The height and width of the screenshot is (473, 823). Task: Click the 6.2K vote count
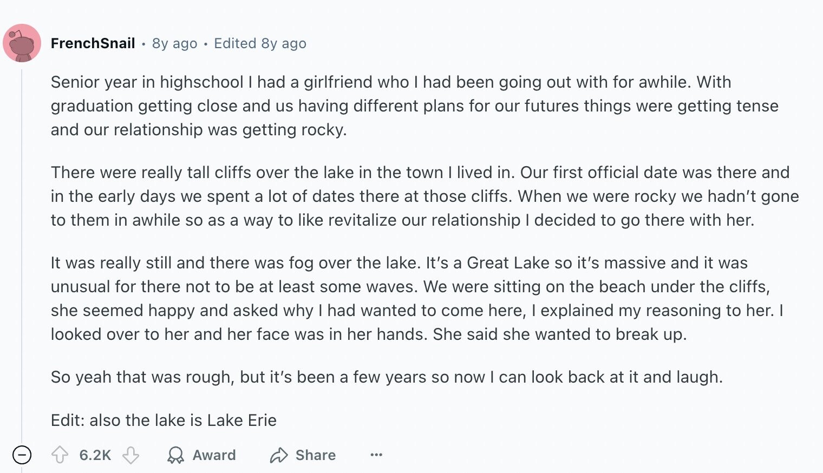[95, 455]
